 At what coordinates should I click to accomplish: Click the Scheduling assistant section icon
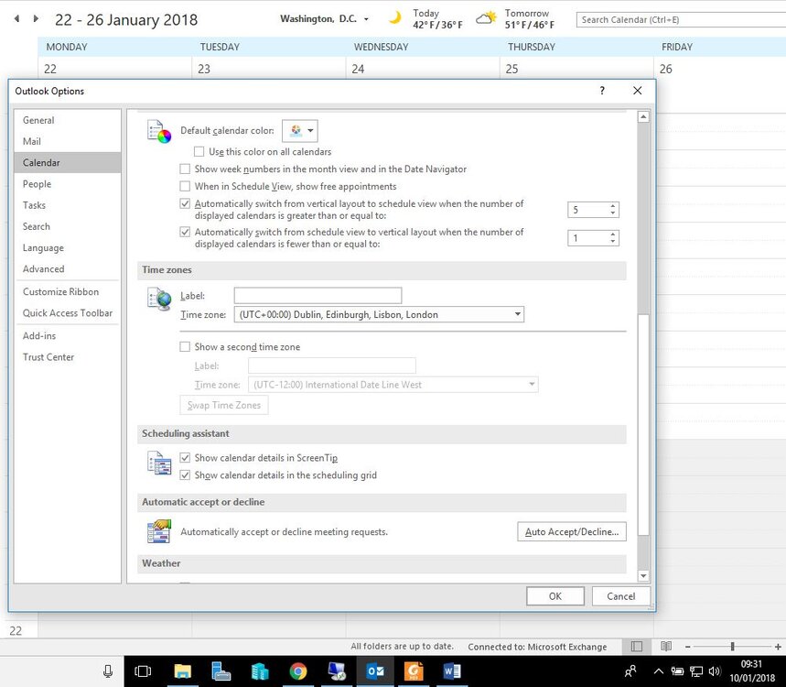coord(159,463)
